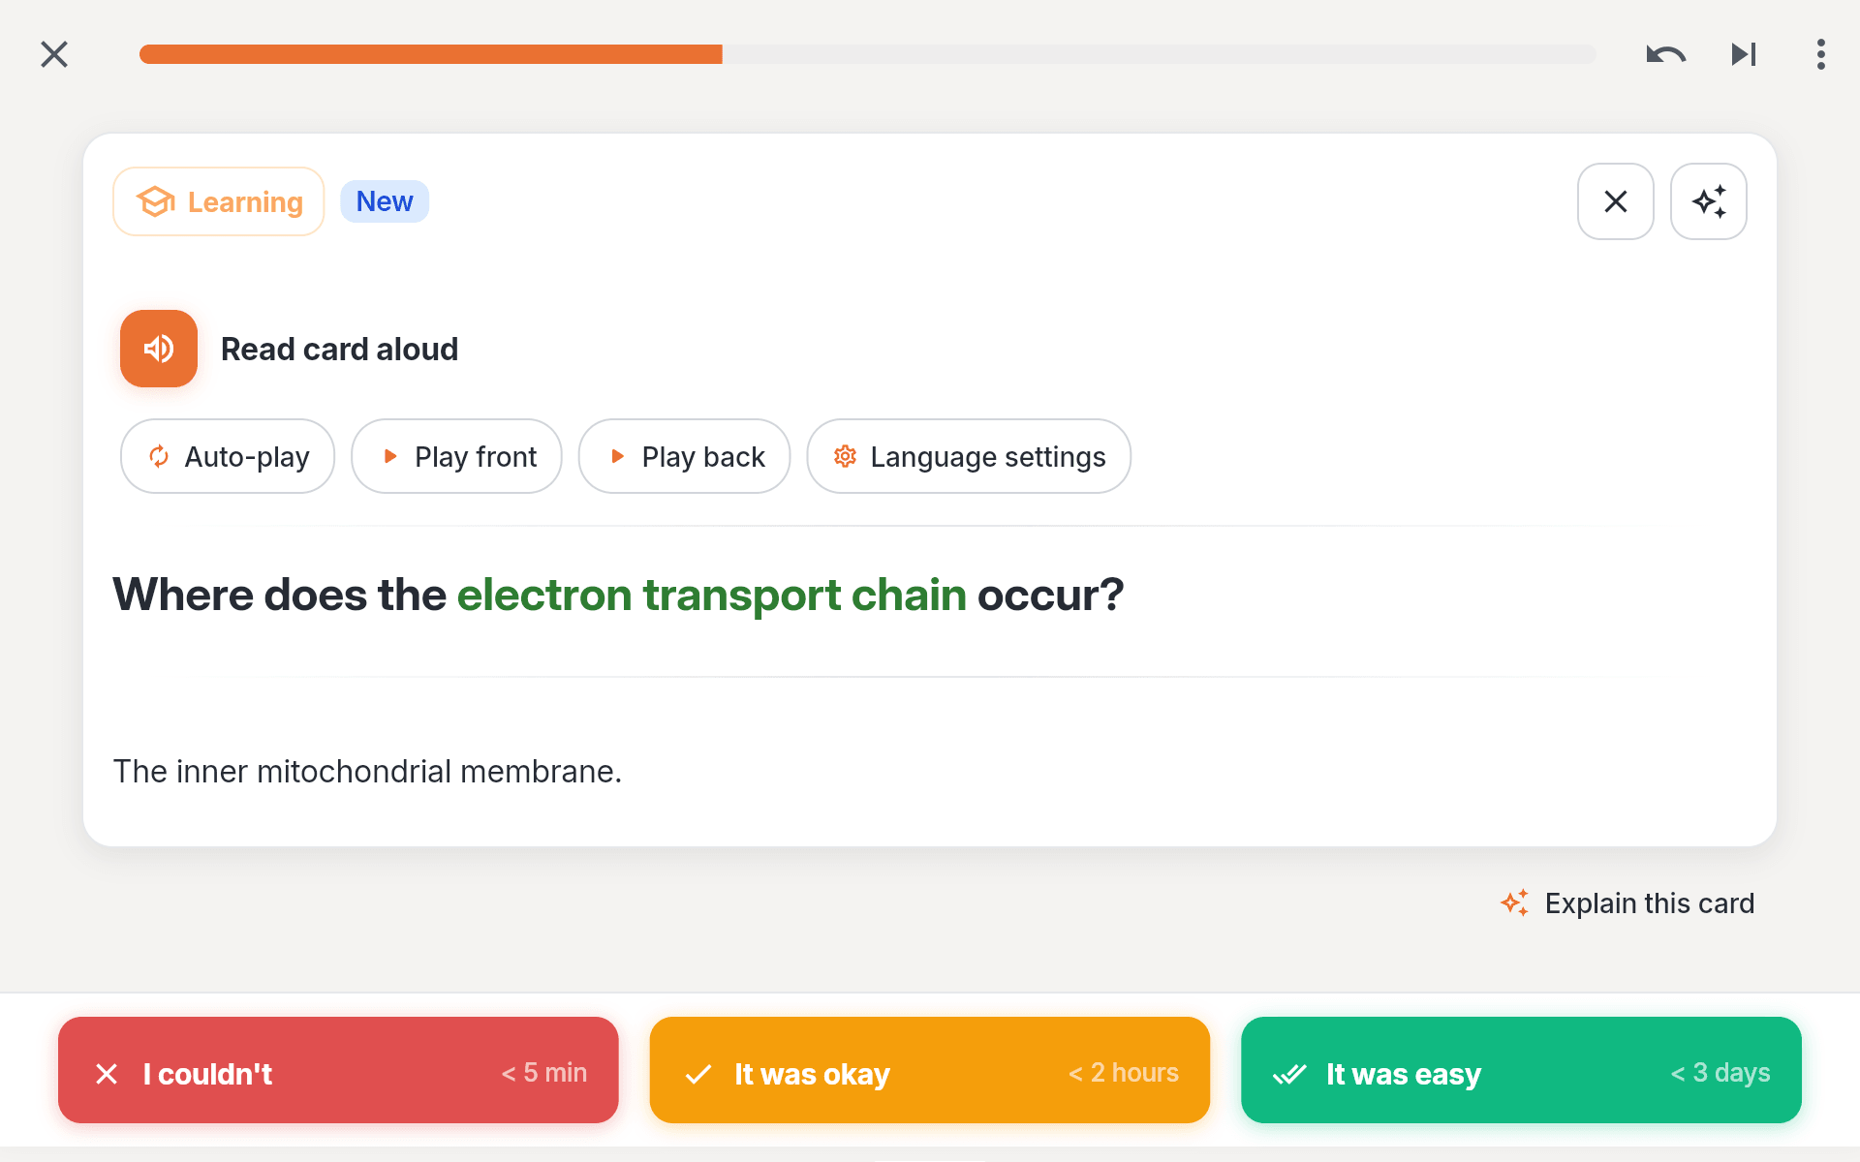1860x1162 pixels.
Task: Play the back of the card
Action: click(x=685, y=456)
